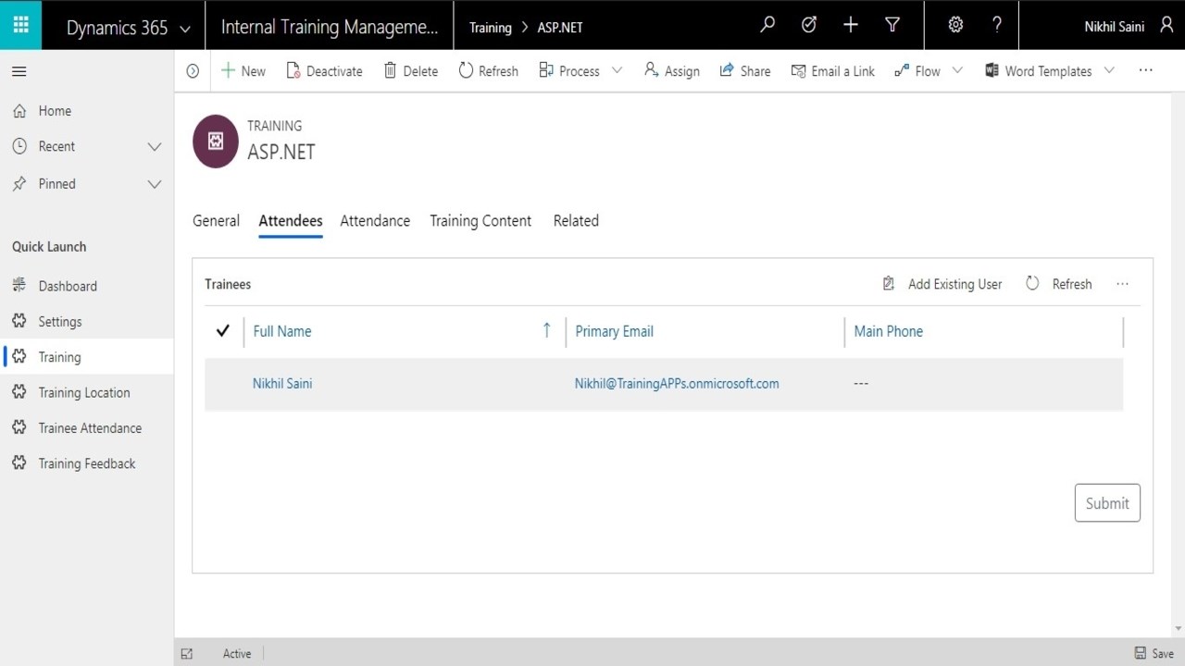
Task: Open Dashboard from Quick Launch
Action: point(87,287)
